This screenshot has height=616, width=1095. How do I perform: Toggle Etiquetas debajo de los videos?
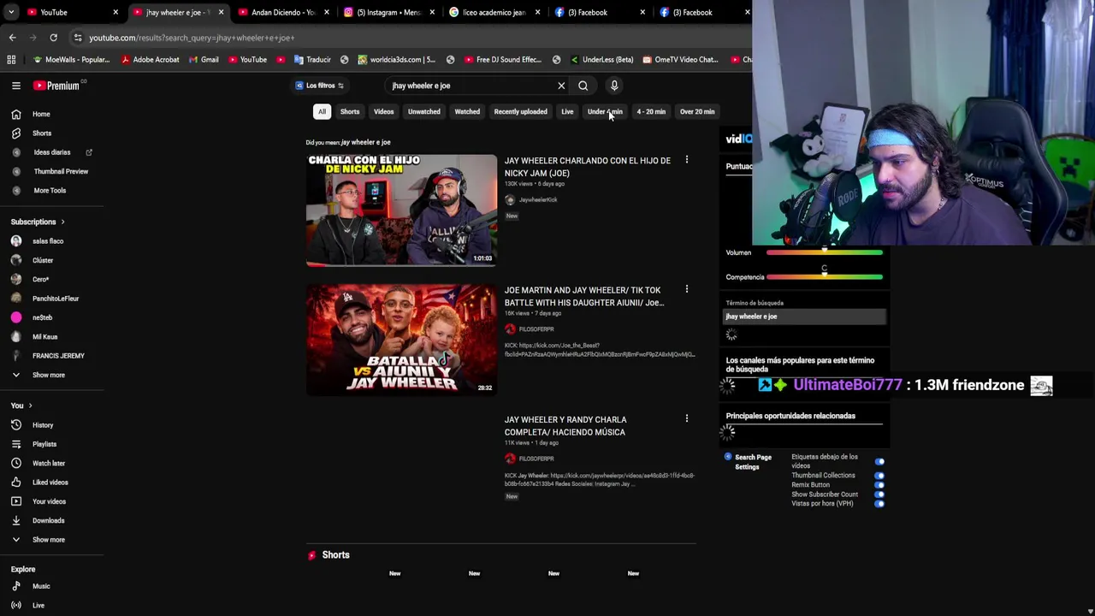879,462
